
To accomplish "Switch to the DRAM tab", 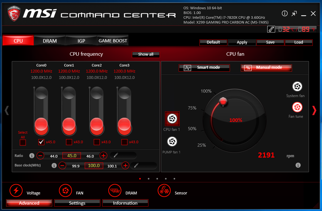I will (x=50, y=40).
